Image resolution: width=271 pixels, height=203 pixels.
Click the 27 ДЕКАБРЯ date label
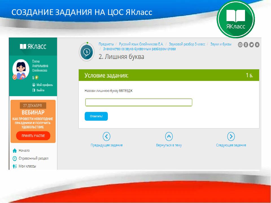[x=33, y=105]
